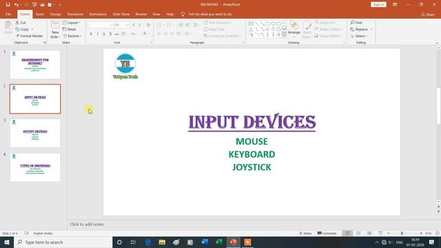This screenshot has width=441, height=248.
Task: Click the zoom out minus button
Action: pos(389,234)
